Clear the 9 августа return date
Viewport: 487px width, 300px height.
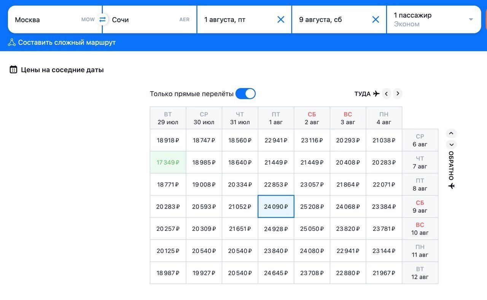376,19
